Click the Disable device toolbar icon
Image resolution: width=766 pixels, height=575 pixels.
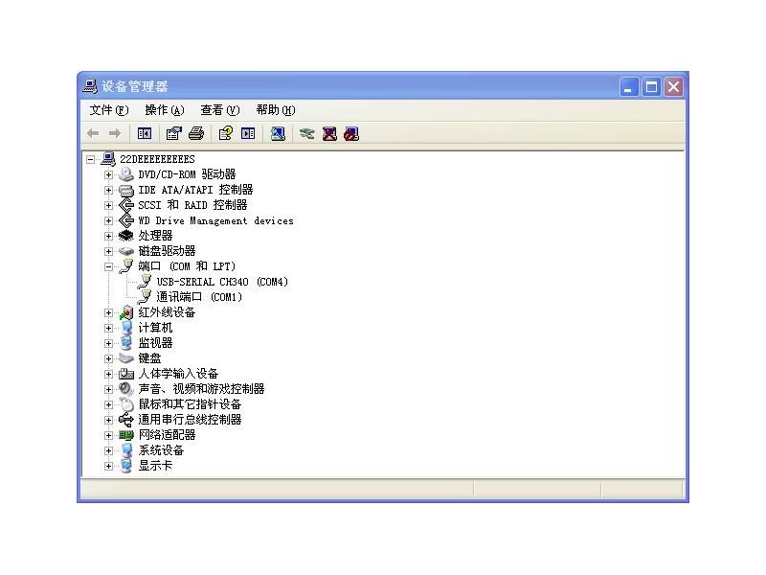351,134
